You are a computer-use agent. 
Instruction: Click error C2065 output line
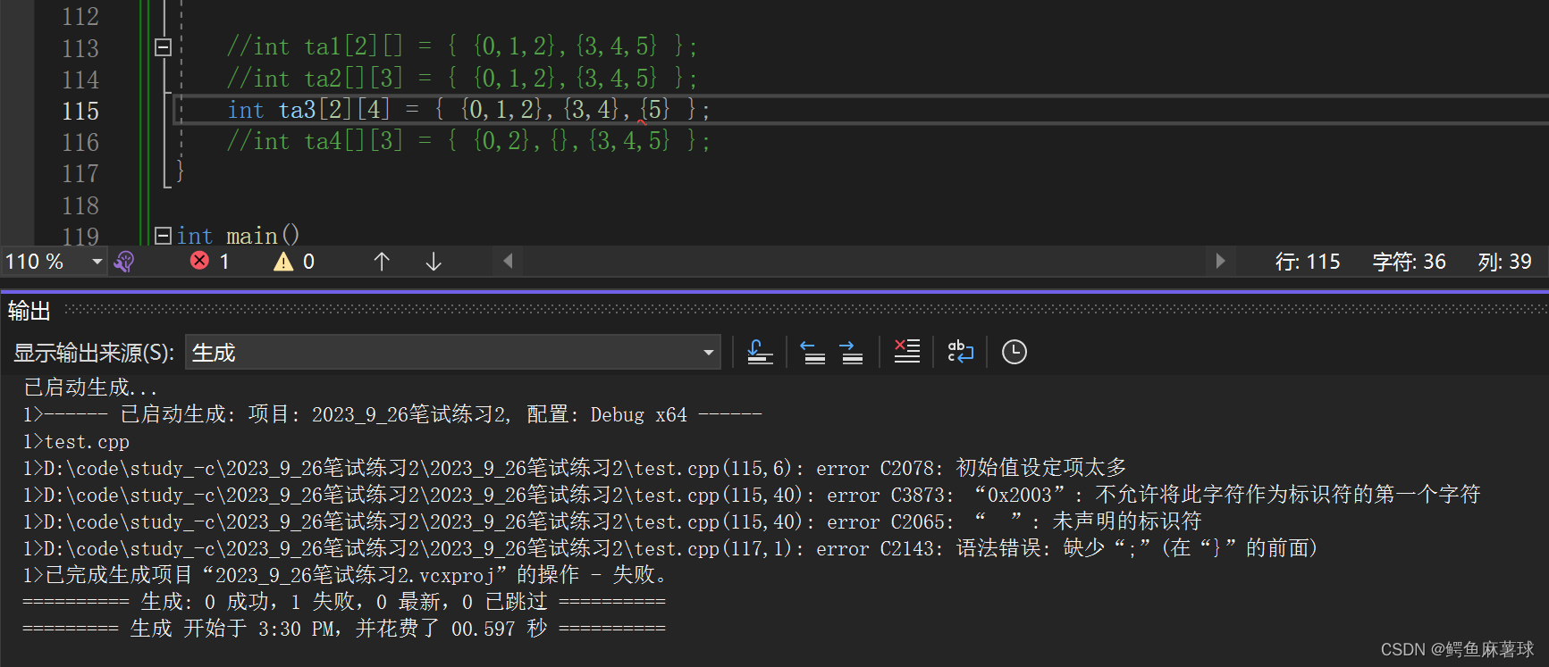[x=612, y=521]
